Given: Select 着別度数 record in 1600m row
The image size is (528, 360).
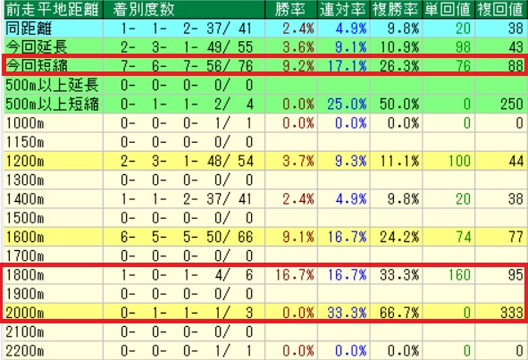Looking at the screenshot, I should 187,237.
